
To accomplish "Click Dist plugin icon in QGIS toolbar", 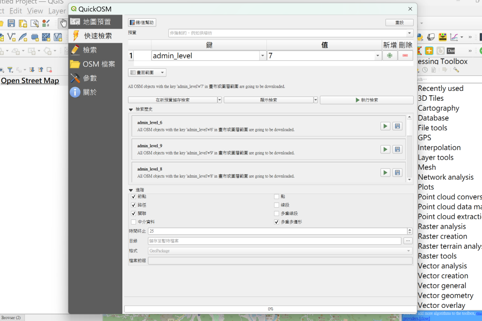I will (x=451, y=51).
